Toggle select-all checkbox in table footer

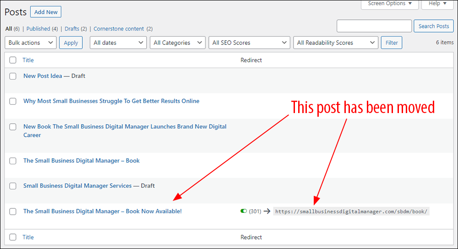(13, 237)
